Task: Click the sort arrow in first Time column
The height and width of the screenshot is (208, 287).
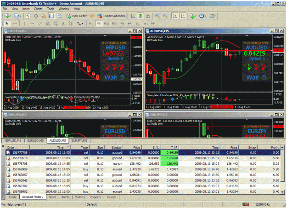Action: point(68,147)
